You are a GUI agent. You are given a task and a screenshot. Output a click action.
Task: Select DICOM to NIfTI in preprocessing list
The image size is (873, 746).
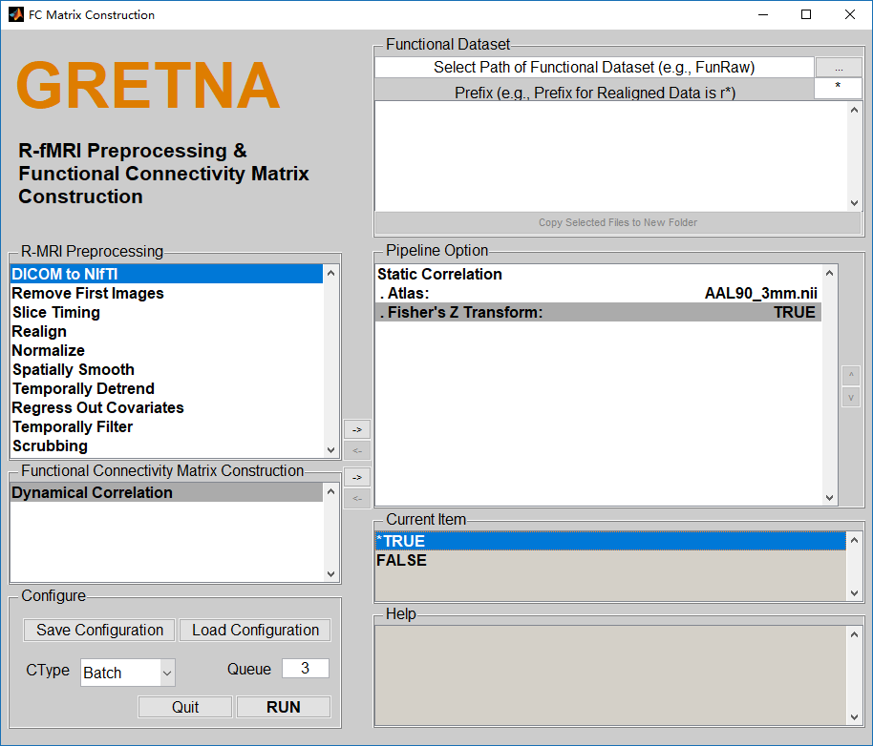pos(166,274)
